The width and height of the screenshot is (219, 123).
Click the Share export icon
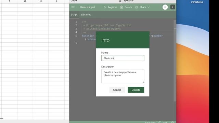click(137, 7)
